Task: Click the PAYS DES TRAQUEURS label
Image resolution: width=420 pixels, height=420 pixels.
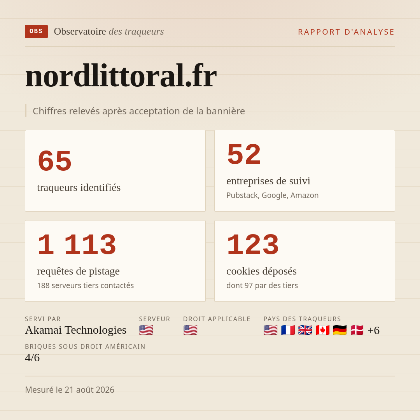Action: [302, 319]
